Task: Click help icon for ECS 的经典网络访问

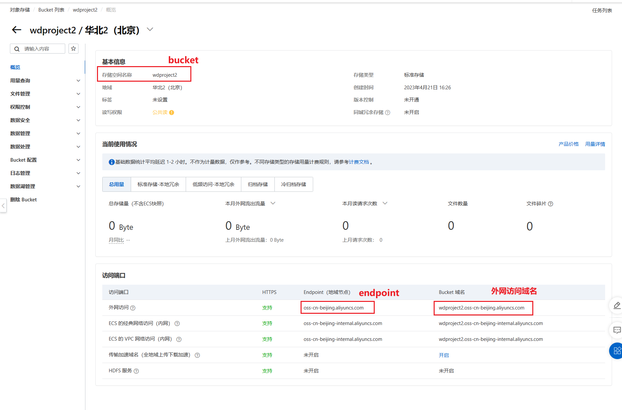Action: (x=177, y=323)
